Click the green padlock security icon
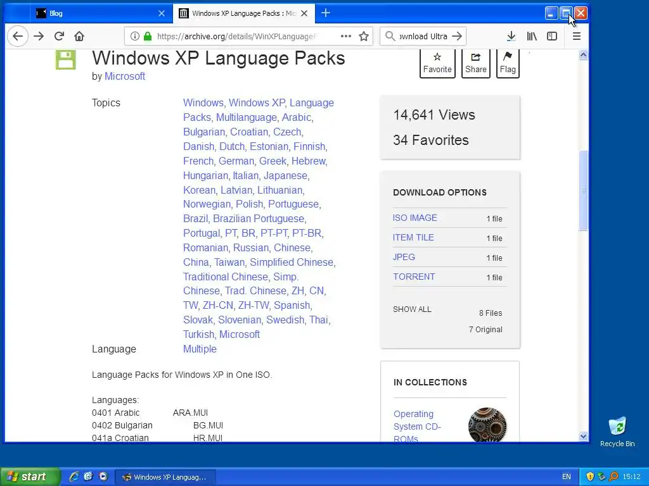This screenshot has height=486, width=649. (x=147, y=36)
